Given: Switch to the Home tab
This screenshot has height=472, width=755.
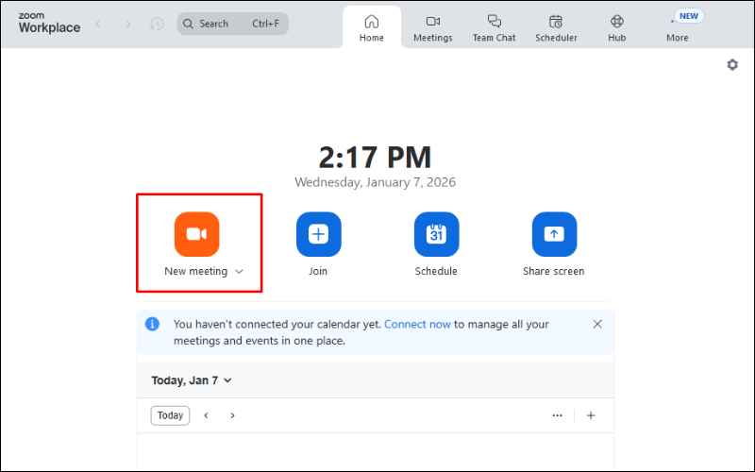Looking at the screenshot, I should coord(372,28).
